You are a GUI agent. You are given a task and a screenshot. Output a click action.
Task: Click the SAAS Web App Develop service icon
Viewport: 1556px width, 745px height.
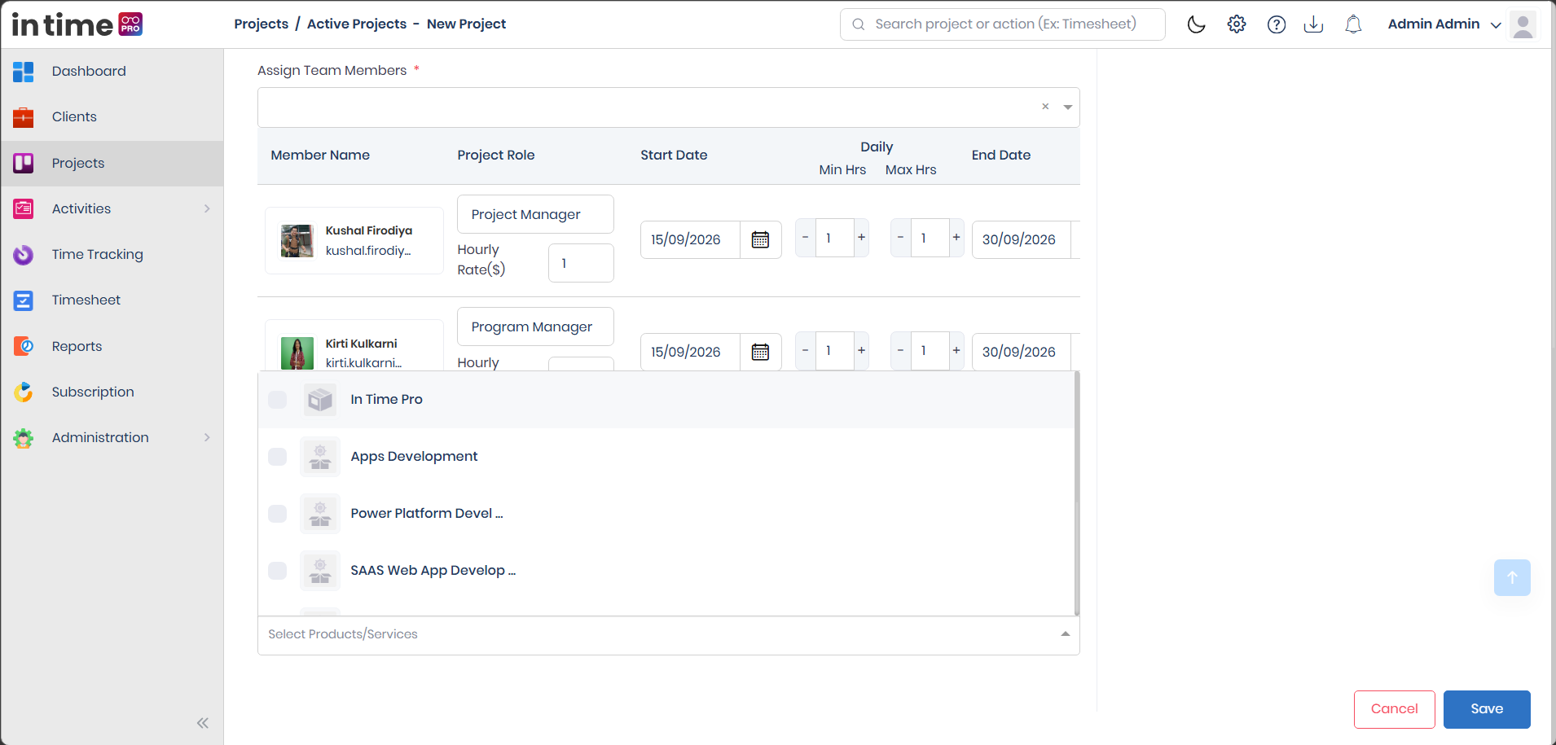[320, 571]
